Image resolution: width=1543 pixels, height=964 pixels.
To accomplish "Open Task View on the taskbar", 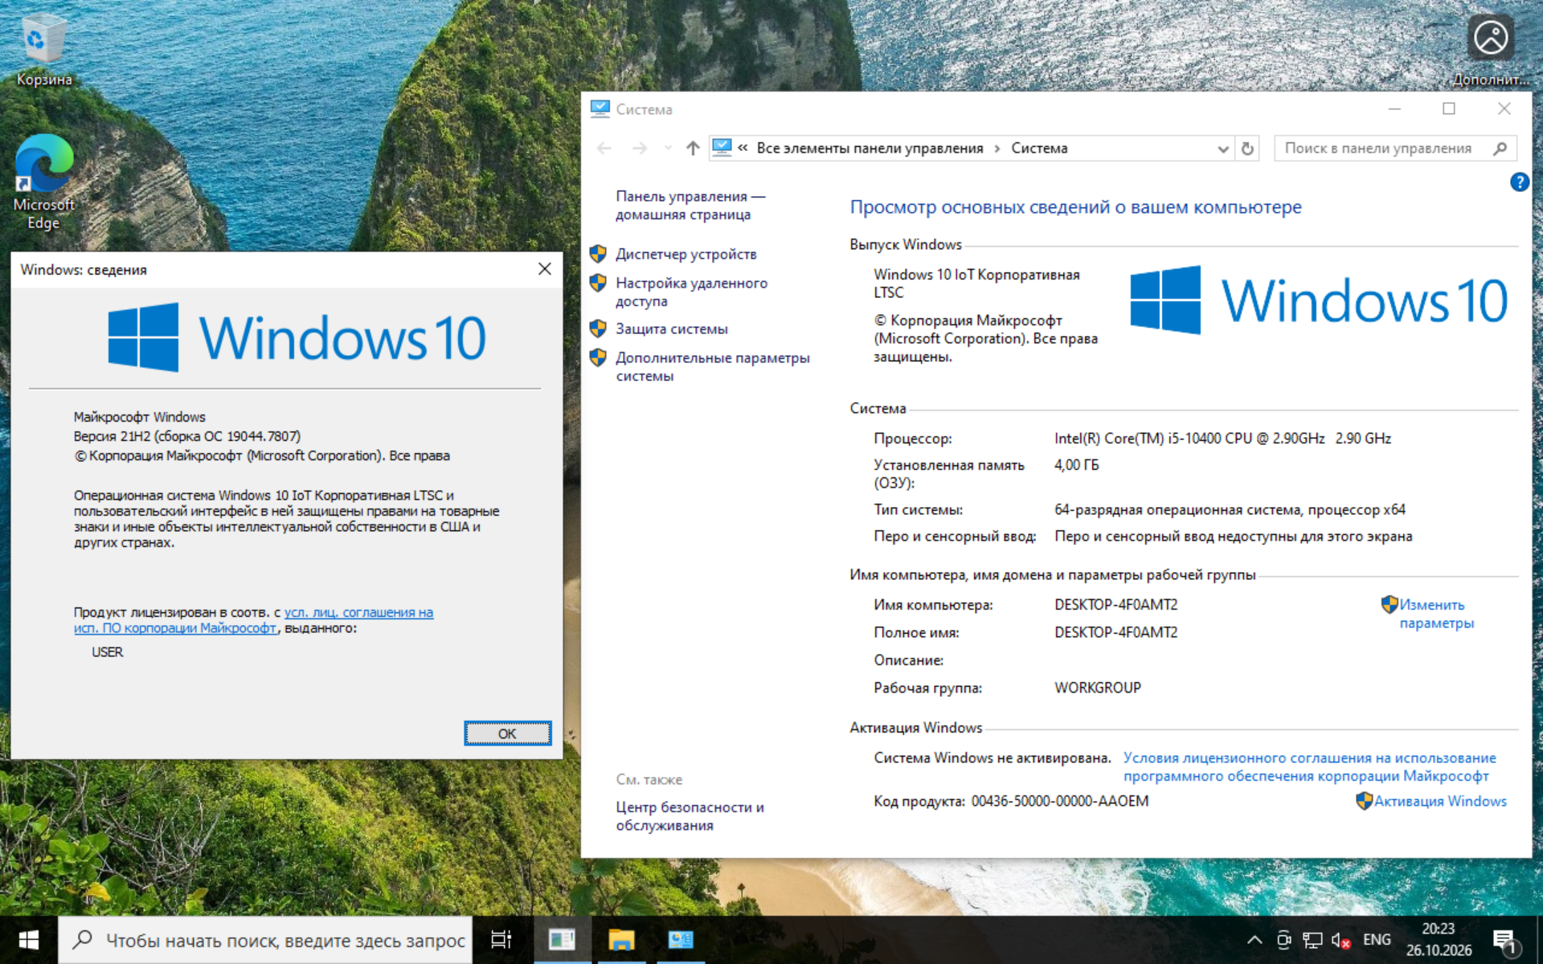I will click(x=501, y=940).
